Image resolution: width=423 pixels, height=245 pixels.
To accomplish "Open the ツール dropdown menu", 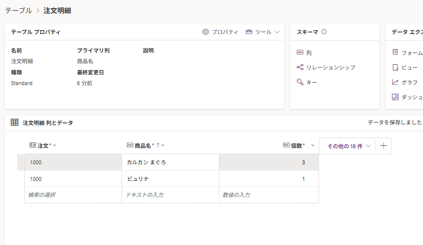I will tap(263, 32).
